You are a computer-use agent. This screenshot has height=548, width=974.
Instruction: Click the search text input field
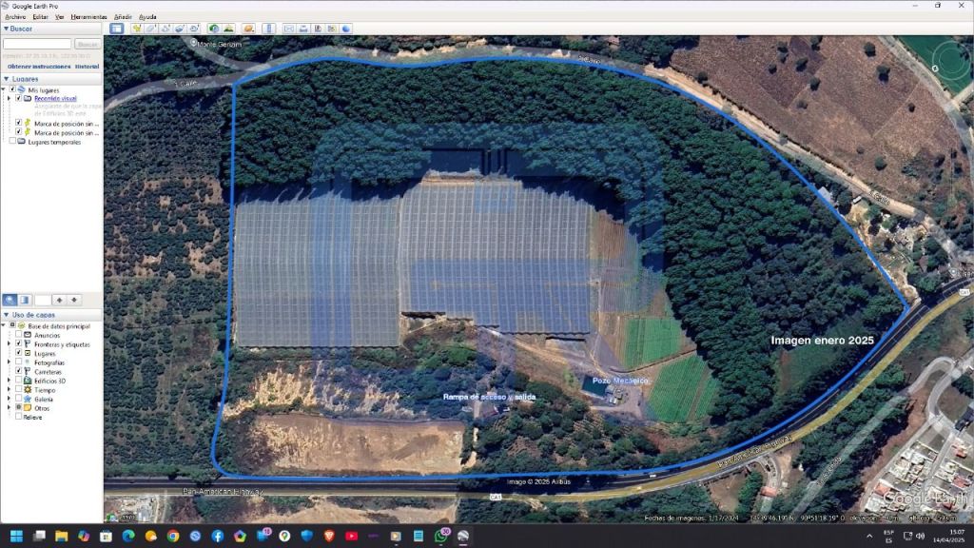point(37,44)
